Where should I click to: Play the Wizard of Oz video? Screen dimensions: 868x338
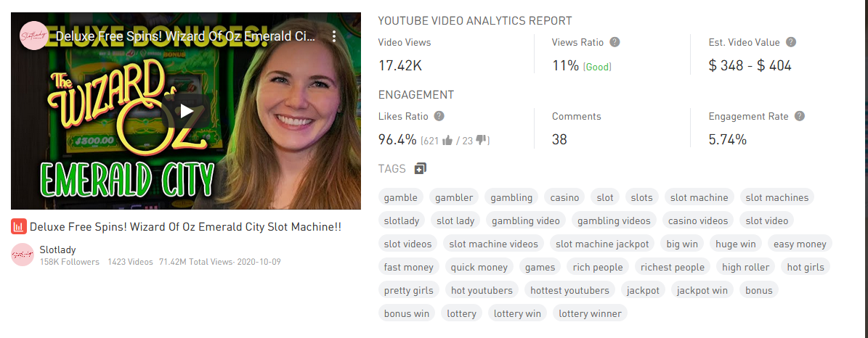187,111
